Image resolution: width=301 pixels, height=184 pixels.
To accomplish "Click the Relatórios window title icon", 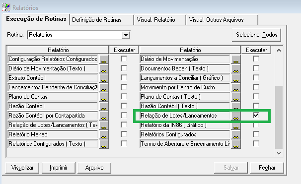I will click(6, 7).
